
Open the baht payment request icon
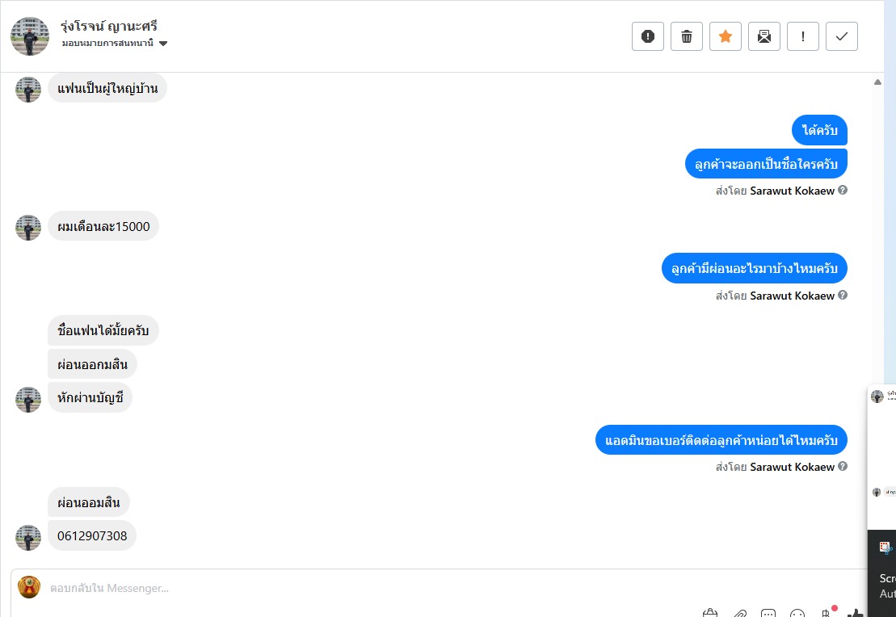point(827,613)
